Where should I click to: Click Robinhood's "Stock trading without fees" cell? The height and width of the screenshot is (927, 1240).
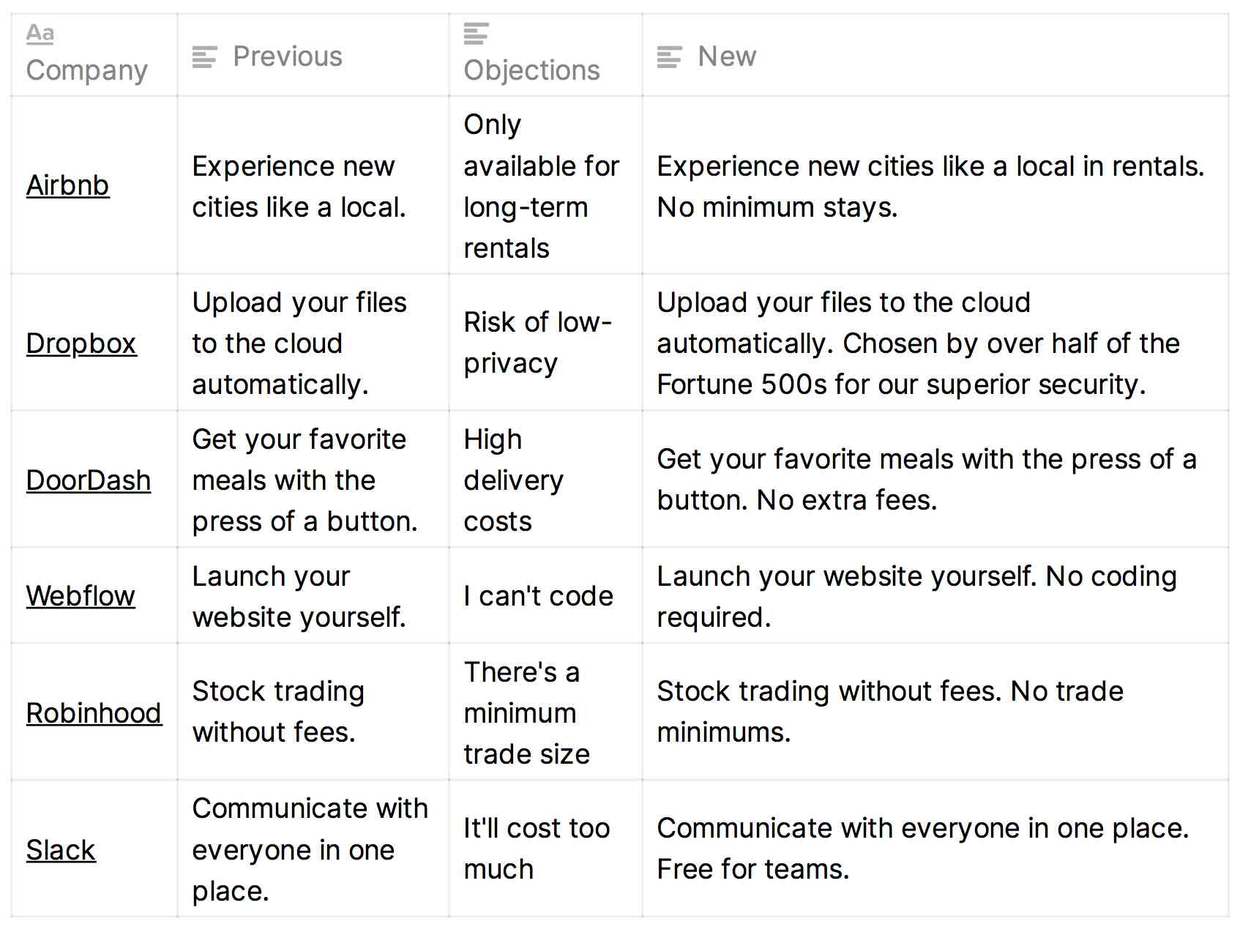coord(307,712)
